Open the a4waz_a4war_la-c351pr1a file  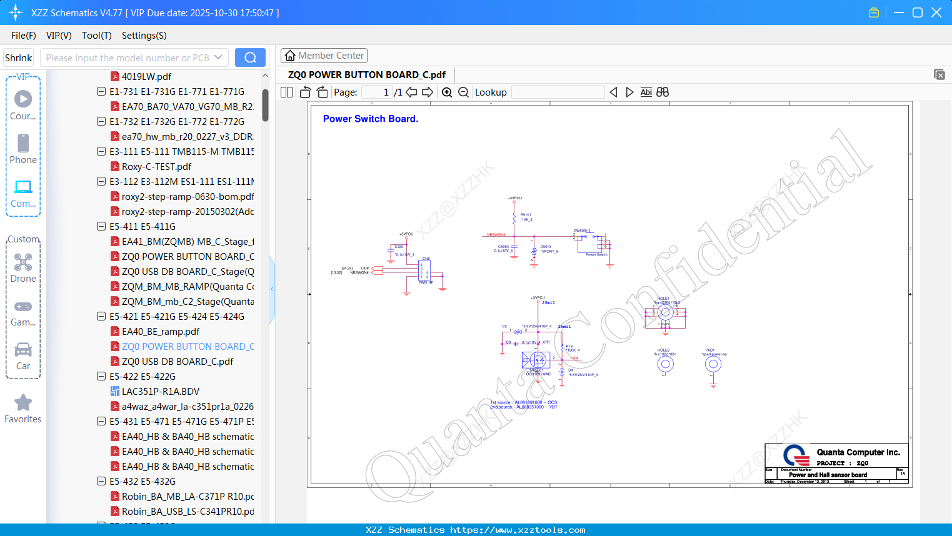[x=182, y=406]
